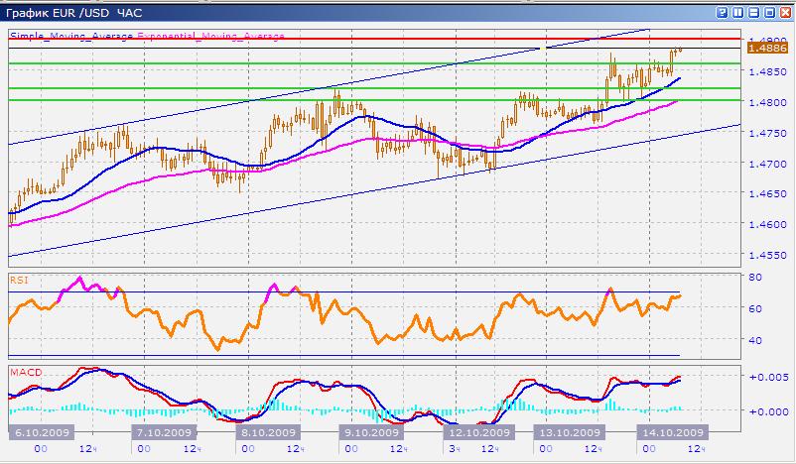This screenshot has width=796, height=464.
Task: Select the 14.10.2009 date marker
Action: [673, 433]
